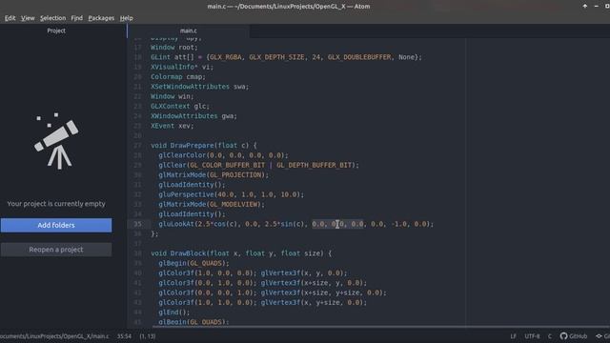The width and height of the screenshot is (610, 343).
Task: Click glColor3f(0.0, 1.0, 0.0) line
Action: click(x=262, y=283)
